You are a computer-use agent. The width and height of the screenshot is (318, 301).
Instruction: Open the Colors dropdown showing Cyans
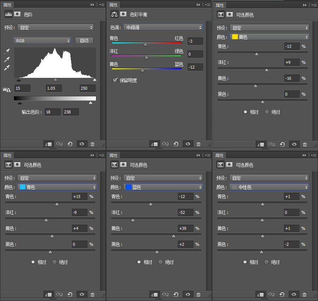tap(57, 187)
